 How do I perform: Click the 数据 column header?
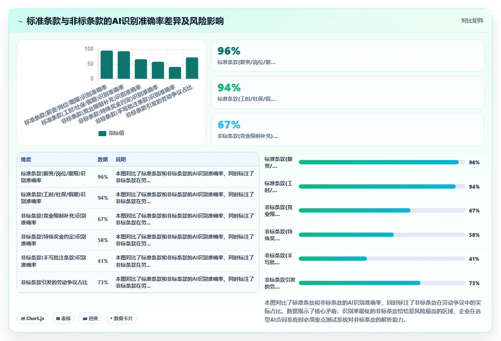tap(103, 160)
